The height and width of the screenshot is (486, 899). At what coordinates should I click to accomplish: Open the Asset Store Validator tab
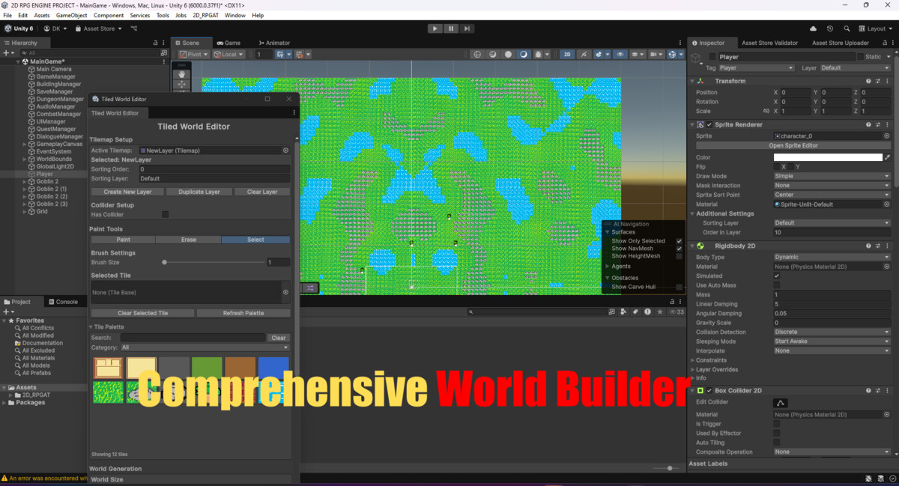[769, 43]
